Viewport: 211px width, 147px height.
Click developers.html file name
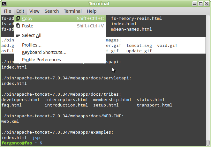pyautogui.click(x=20, y=100)
